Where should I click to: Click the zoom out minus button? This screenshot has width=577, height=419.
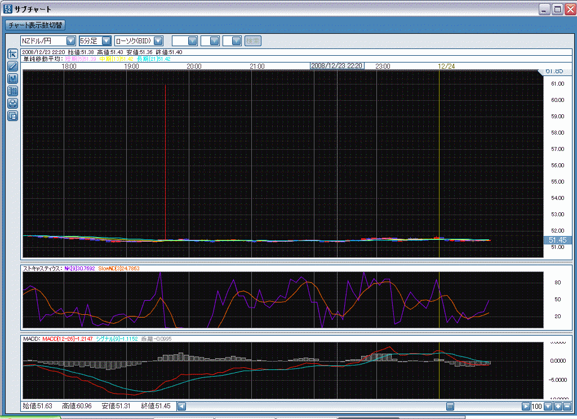pyautogui.click(x=567, y=406)
